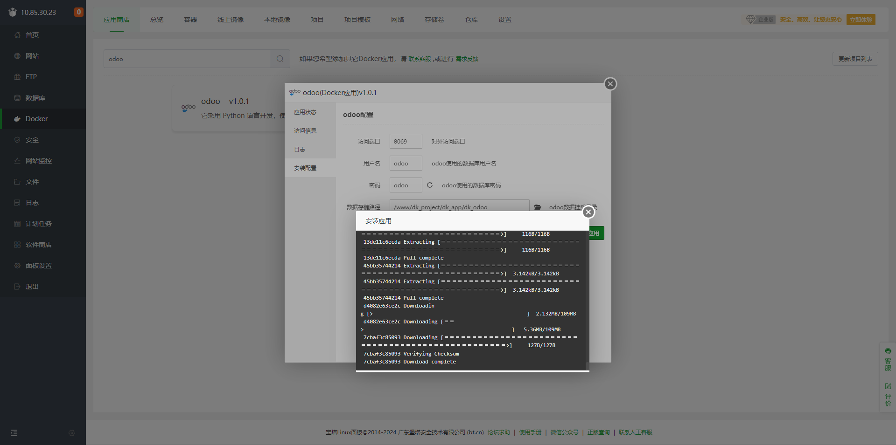The image size is (896, 445).
Task: Open the 计划任务 sidebar item
Action: (42, 224)
